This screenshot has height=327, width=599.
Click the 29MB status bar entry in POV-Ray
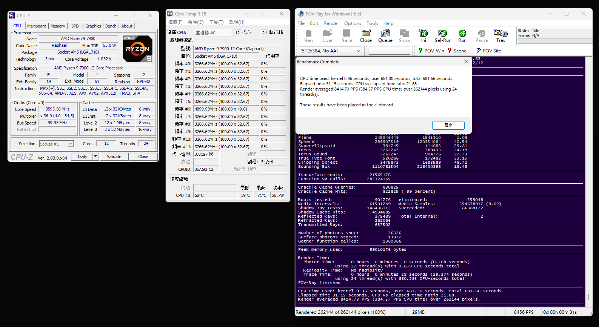point(418,312)
